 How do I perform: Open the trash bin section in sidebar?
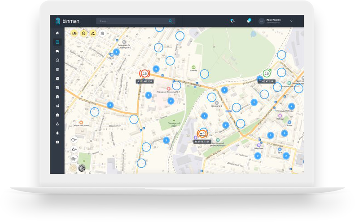pyautogui.click(x=57, y=69)
